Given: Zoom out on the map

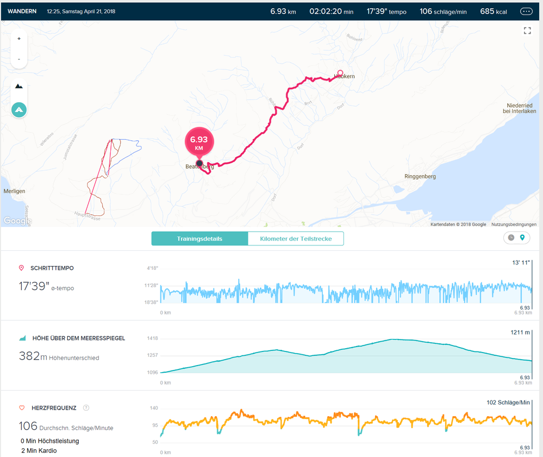Looking at the screenshot, I should click(x=19, y=59).
